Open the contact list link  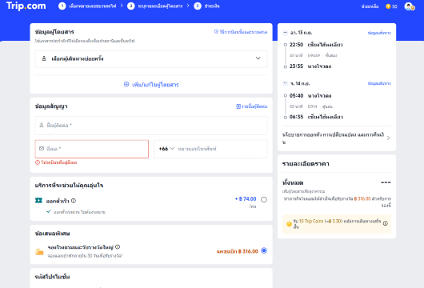click(252, 106)
